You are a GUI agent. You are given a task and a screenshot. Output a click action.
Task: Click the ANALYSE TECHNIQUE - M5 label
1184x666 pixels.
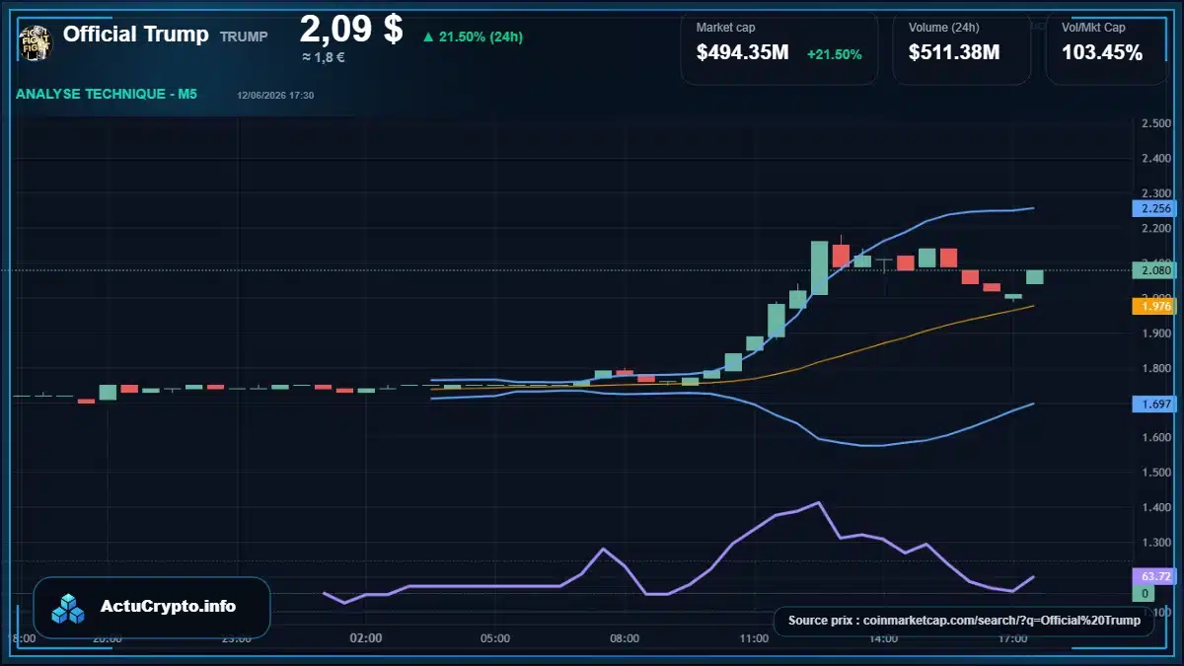(107, 95)
